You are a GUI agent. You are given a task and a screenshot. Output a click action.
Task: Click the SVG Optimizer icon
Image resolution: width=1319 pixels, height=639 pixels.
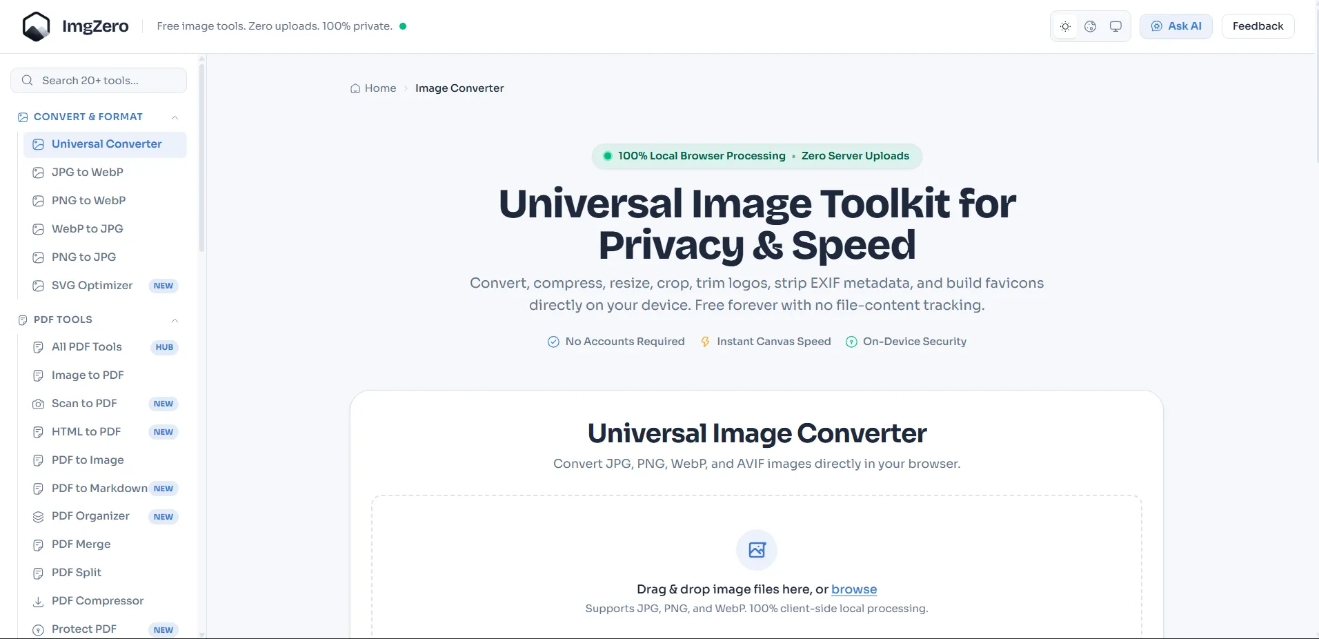pos(39,286)
